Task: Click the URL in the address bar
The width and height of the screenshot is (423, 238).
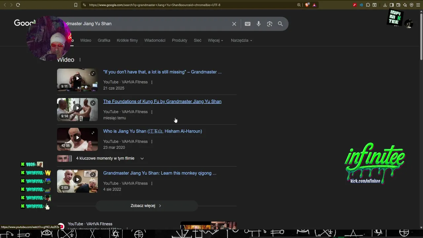Action: click(155, 5)
